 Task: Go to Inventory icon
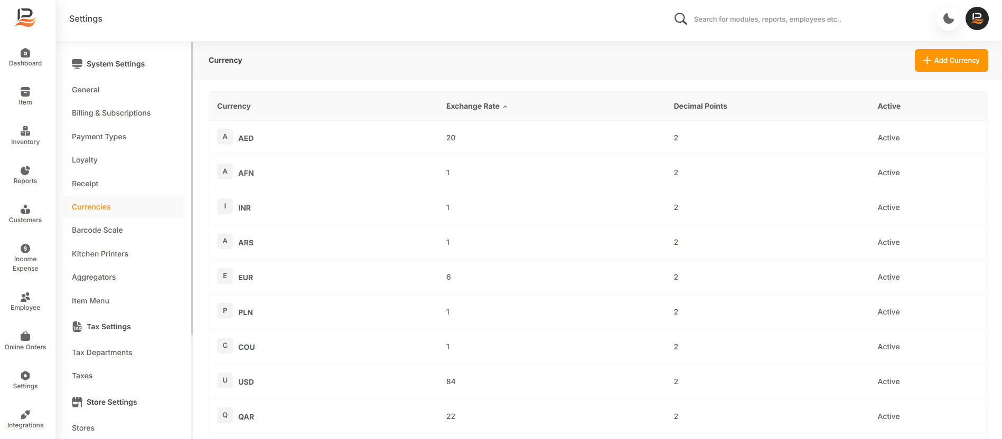pos(25,131)
